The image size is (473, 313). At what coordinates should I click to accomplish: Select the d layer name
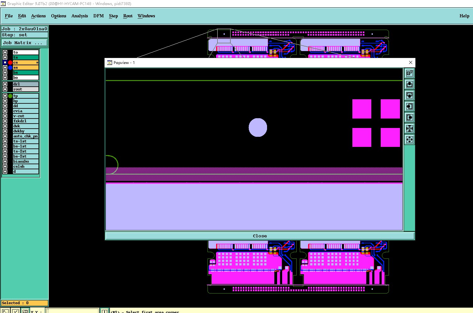pyautogui.click(x=26, y=171)
